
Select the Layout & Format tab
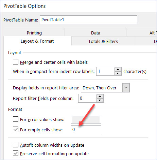(x=37, y=41)
